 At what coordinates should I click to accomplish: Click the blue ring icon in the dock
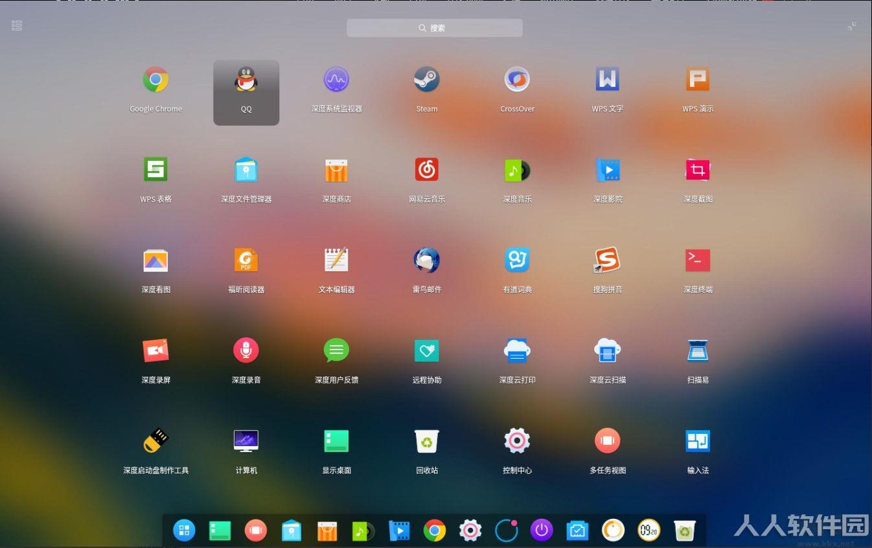506,531
